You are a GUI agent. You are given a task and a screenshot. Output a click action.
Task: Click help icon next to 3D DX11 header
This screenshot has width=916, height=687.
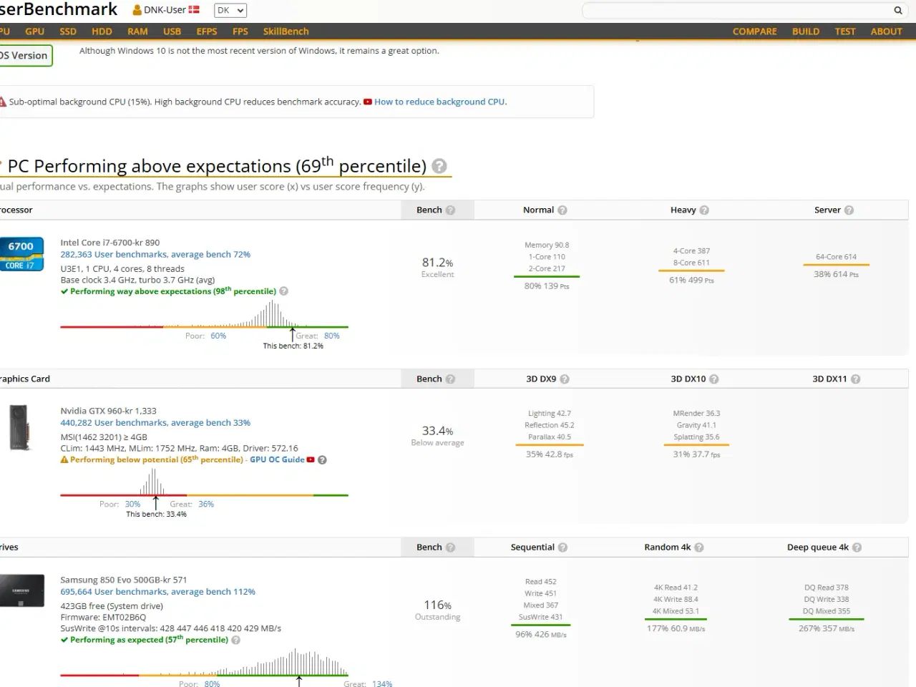point(855,379)
